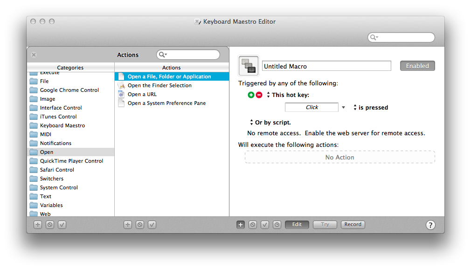
Task: Select the Safari Control category
Action: tap(71, 170)
